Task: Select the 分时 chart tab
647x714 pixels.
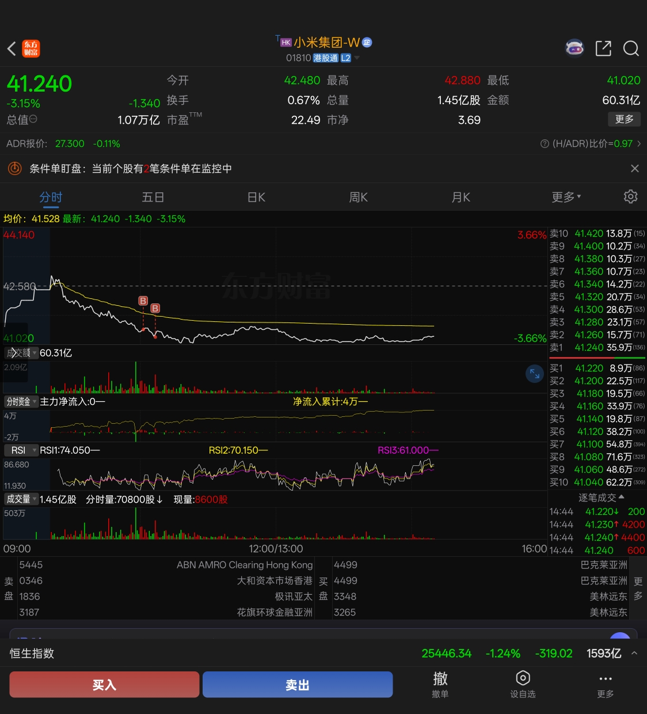Action: pos(51,198)
